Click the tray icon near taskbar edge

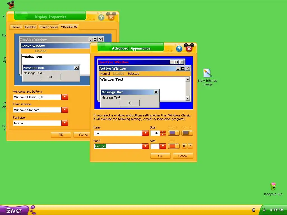pos(253,210)
